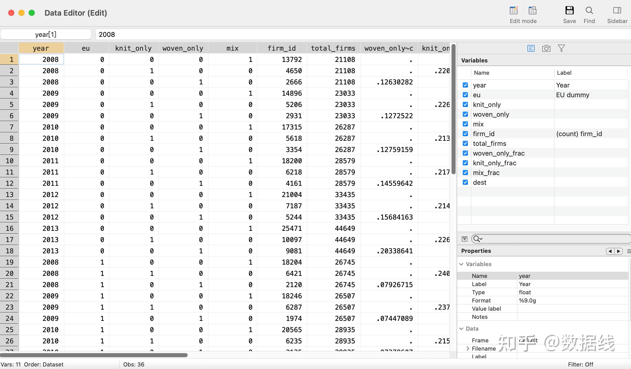Open the Filter funnel icon

coord(561,48)
